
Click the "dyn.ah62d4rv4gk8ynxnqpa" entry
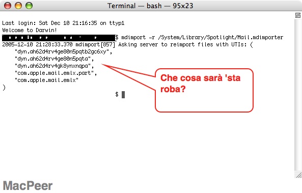coord(54,66)
